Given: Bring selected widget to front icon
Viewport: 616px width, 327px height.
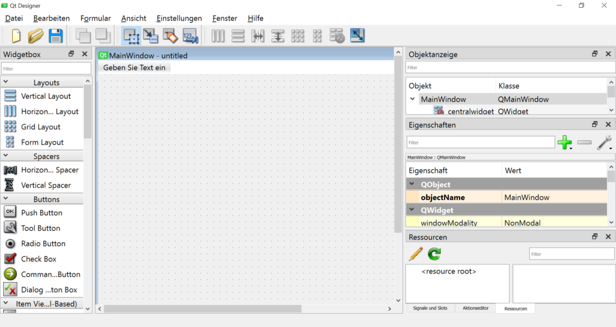Looking at the screenshot, I should click(103, 35).
